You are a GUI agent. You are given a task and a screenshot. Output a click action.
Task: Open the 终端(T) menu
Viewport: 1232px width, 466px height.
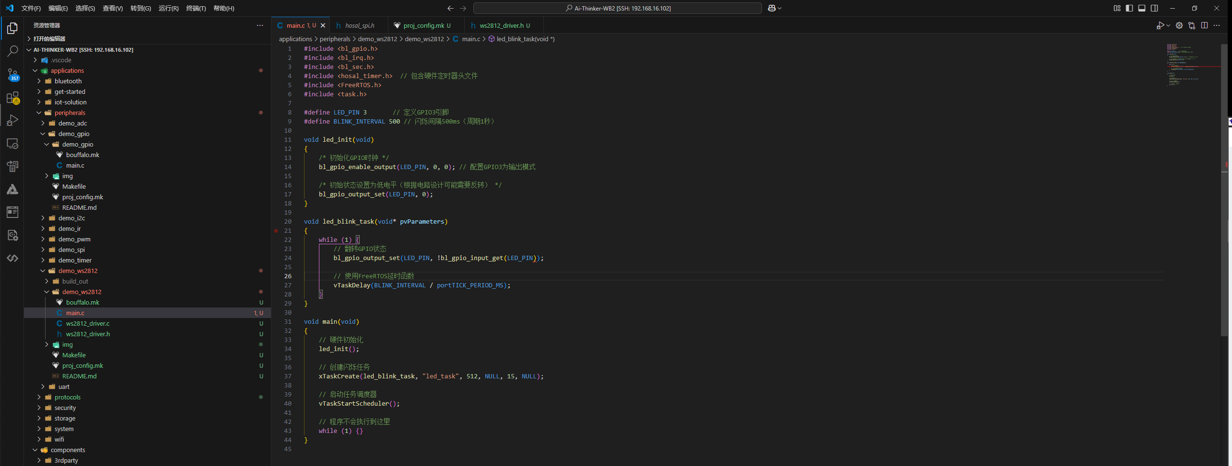point(196,8)
